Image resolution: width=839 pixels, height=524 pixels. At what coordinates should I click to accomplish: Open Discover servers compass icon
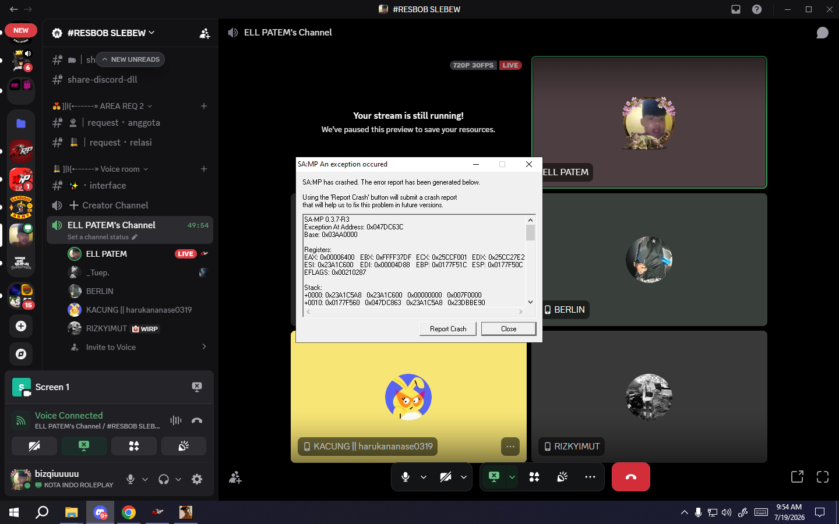pos(21,354)
